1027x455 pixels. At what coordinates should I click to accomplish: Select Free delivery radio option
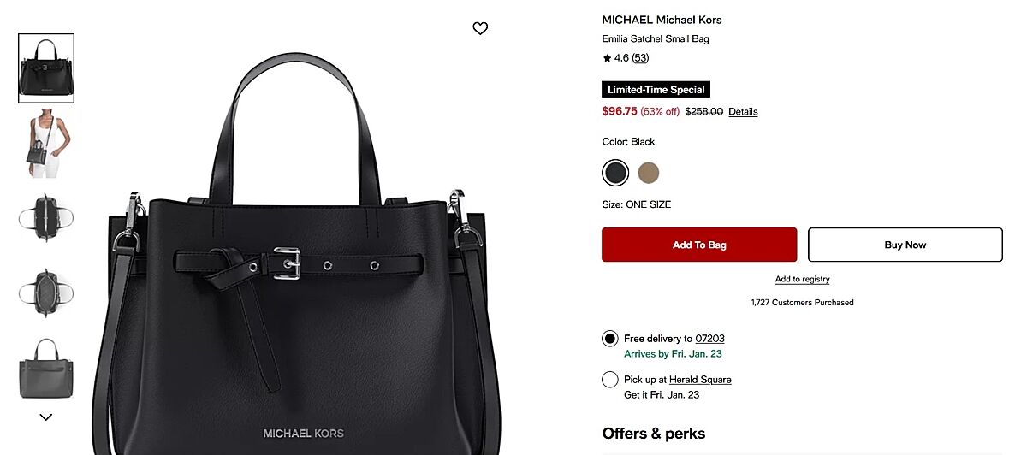coord(609,339)
